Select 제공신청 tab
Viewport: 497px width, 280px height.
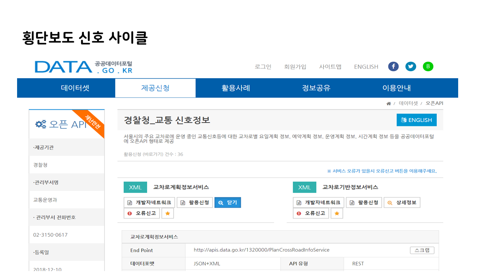(x=155, y=88)
